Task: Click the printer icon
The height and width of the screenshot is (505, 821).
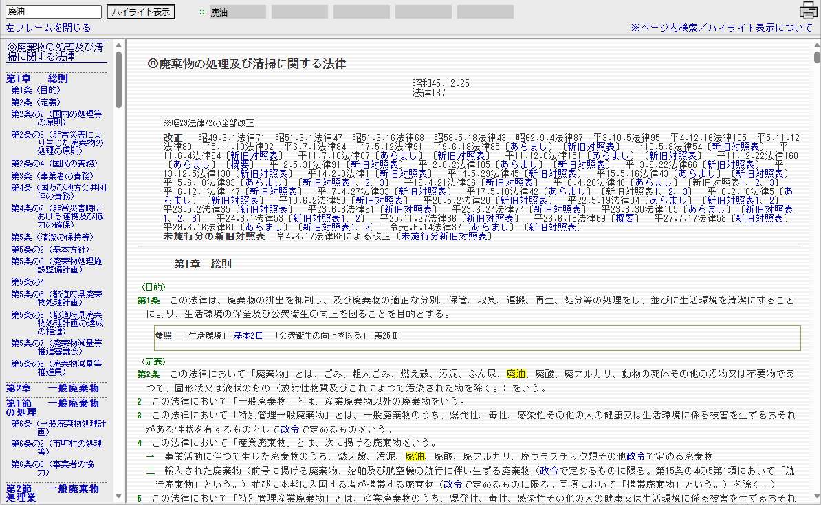Action: [809, 10]
